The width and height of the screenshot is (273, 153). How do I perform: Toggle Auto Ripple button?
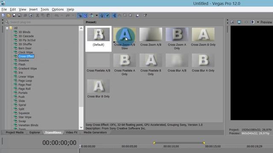(x=91, y=15)
